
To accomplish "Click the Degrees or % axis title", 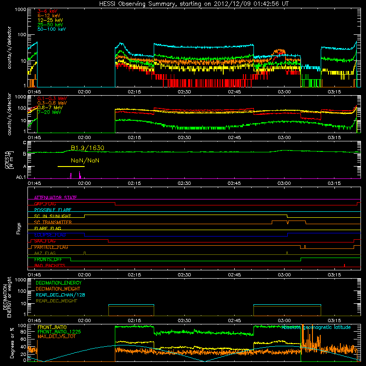I will pyautogui.click(x=12, y=343).
